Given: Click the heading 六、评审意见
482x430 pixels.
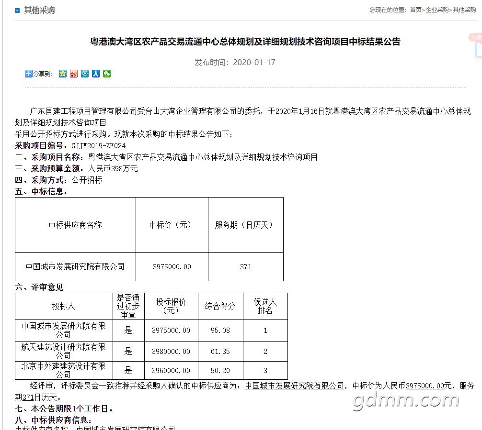Looking at the screenshot, I should pyautogui.click(x=39, y=287).
